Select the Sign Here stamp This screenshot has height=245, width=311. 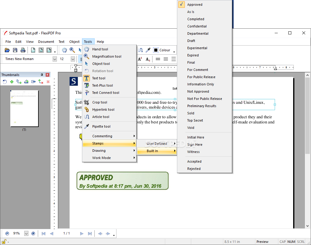(205, 145)
